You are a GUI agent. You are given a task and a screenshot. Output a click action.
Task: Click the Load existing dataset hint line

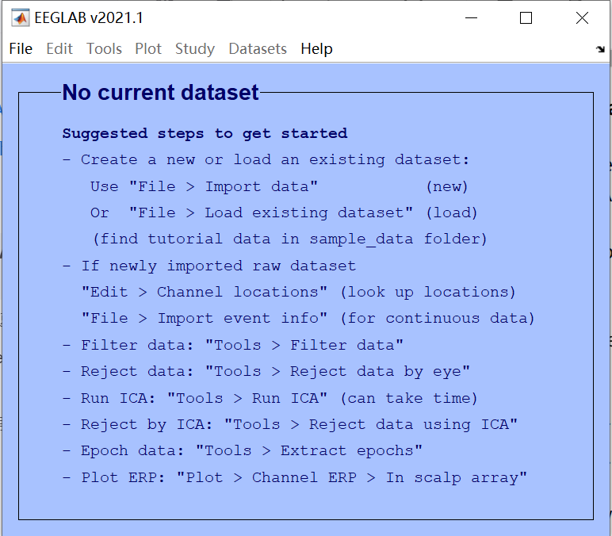click(284, 212)
